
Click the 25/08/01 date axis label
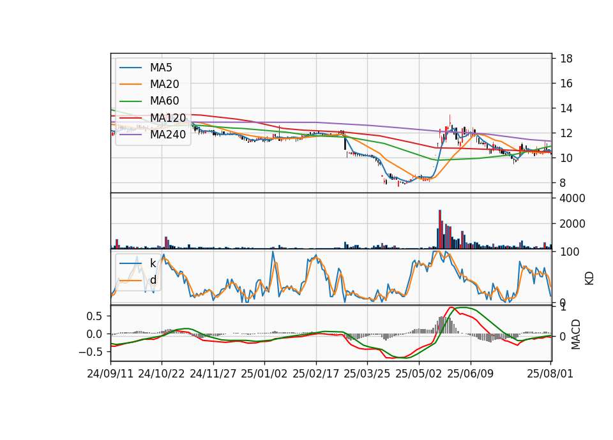(x=550, y=374)
